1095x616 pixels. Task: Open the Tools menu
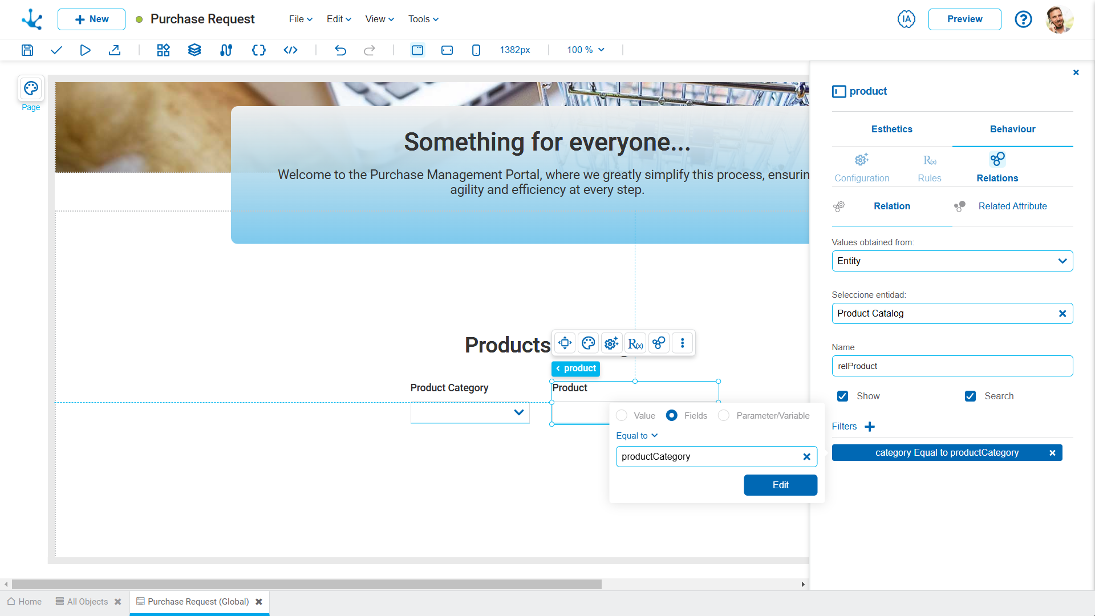(423, 19)
